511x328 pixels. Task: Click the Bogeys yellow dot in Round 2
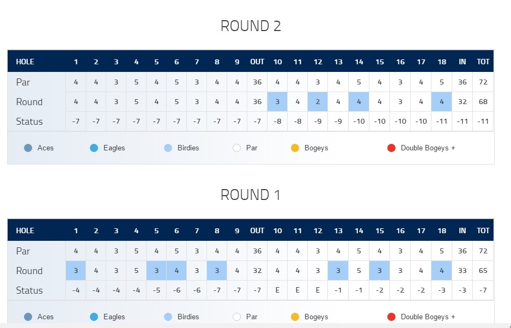pyautogui.click(x=295, y=148)
